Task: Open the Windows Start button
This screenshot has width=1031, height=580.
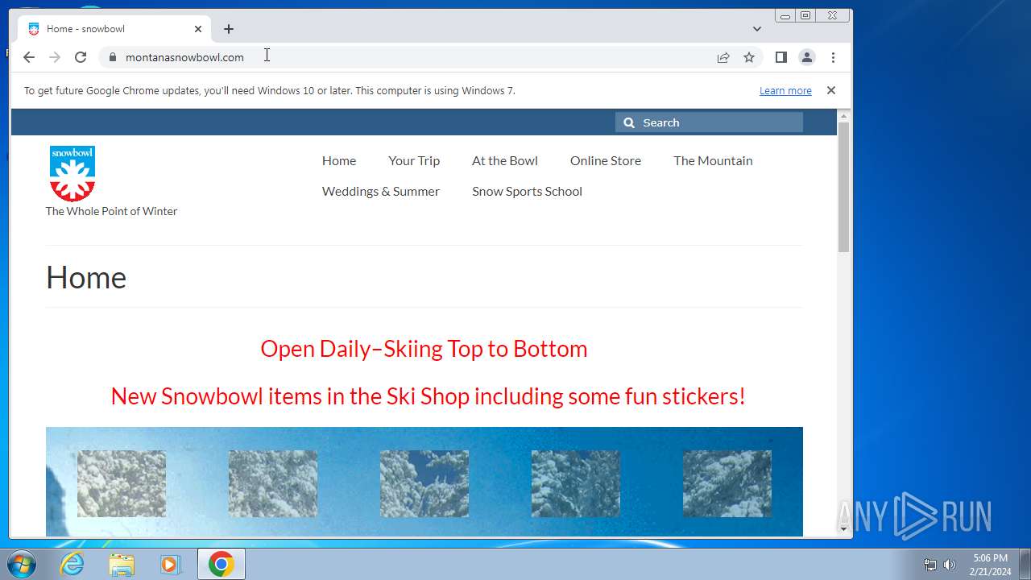Action: pyautogui.click(x=21, y=564)
